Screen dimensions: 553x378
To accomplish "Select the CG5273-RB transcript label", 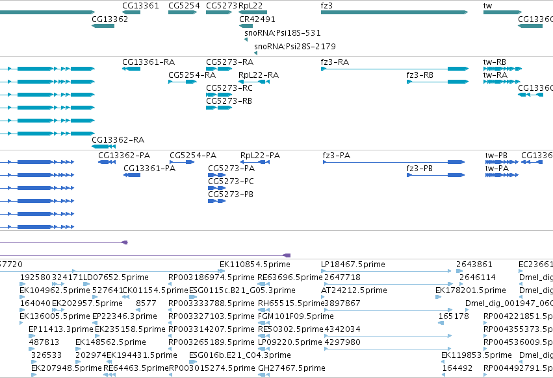I will point(229,101).
